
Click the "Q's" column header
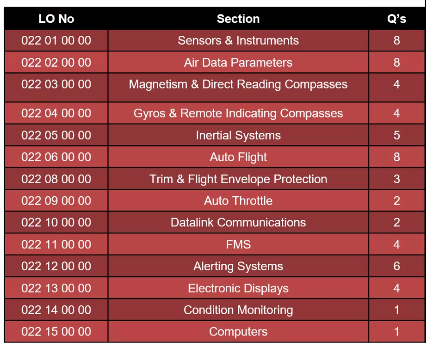pyautogui.click(x=396, y=19)
